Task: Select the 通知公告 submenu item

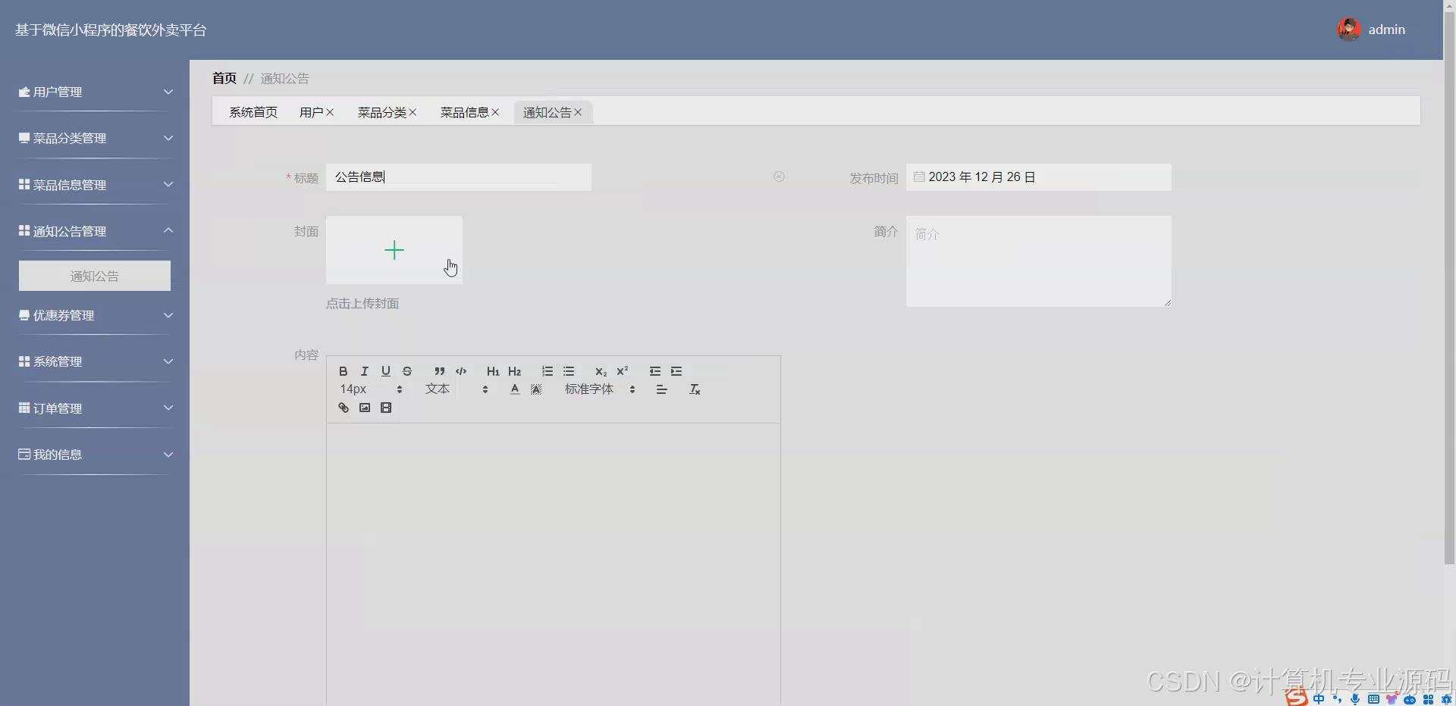Action: click(x=94, y=276)
